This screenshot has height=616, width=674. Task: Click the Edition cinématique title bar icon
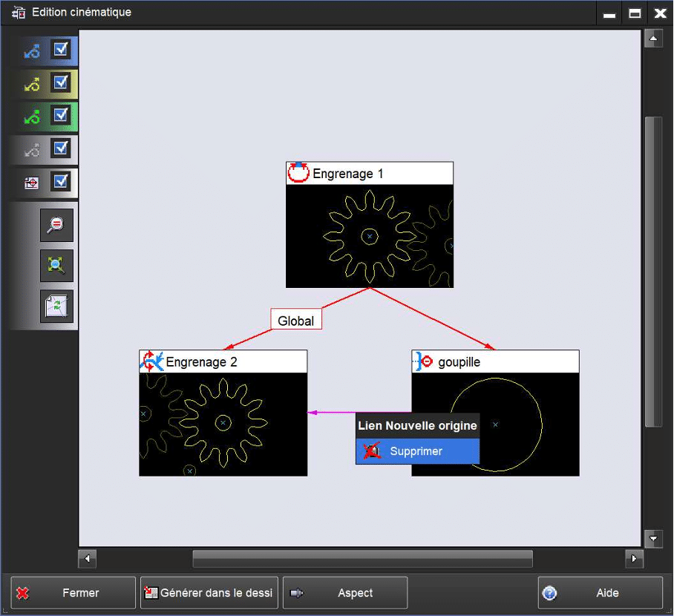(x=19, y=13)
